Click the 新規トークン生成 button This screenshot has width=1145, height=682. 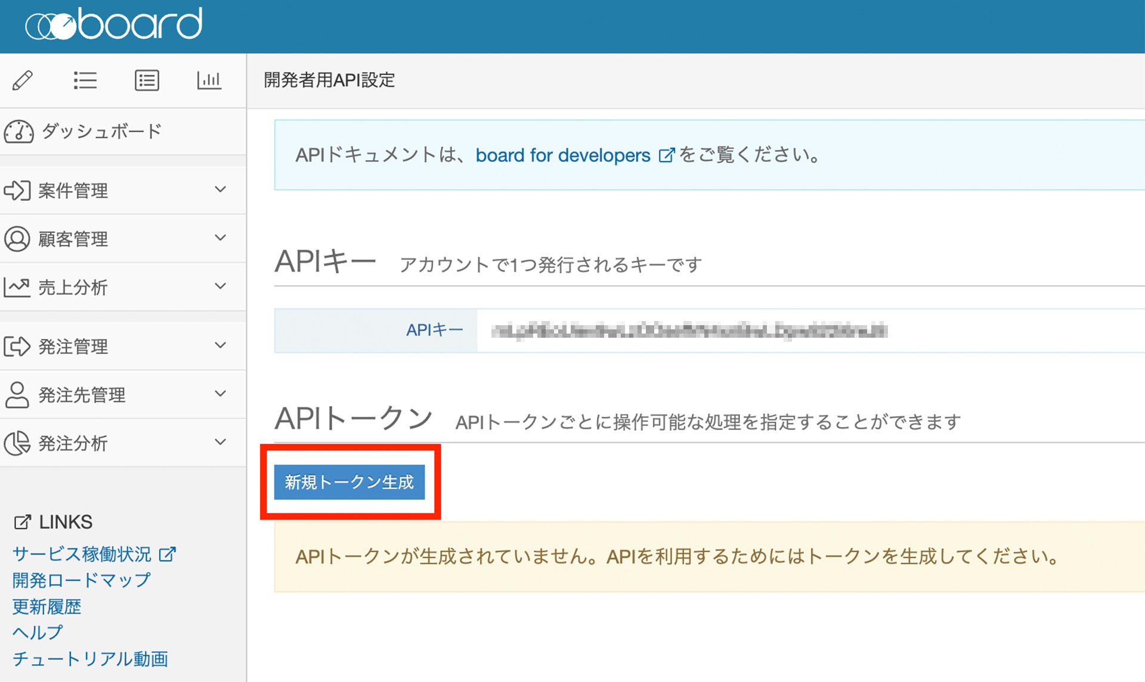tap(349, 482)
